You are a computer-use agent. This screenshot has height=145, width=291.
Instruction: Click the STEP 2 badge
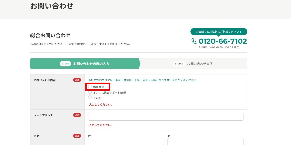click(178, 64)
